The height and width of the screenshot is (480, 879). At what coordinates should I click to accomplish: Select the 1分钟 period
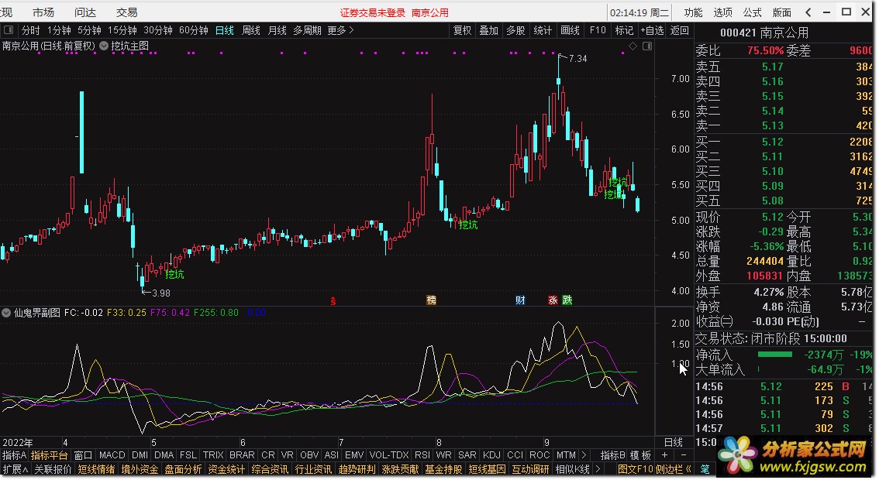59,30
